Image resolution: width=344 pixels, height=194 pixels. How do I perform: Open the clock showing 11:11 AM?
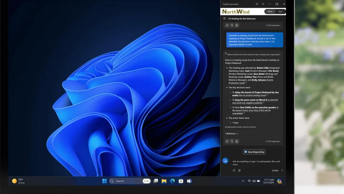tap(269, 181)
